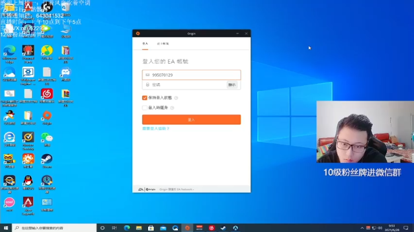Open Edge from the taskbar
Viewport: 414px width, 232px height.
(127, 227)
